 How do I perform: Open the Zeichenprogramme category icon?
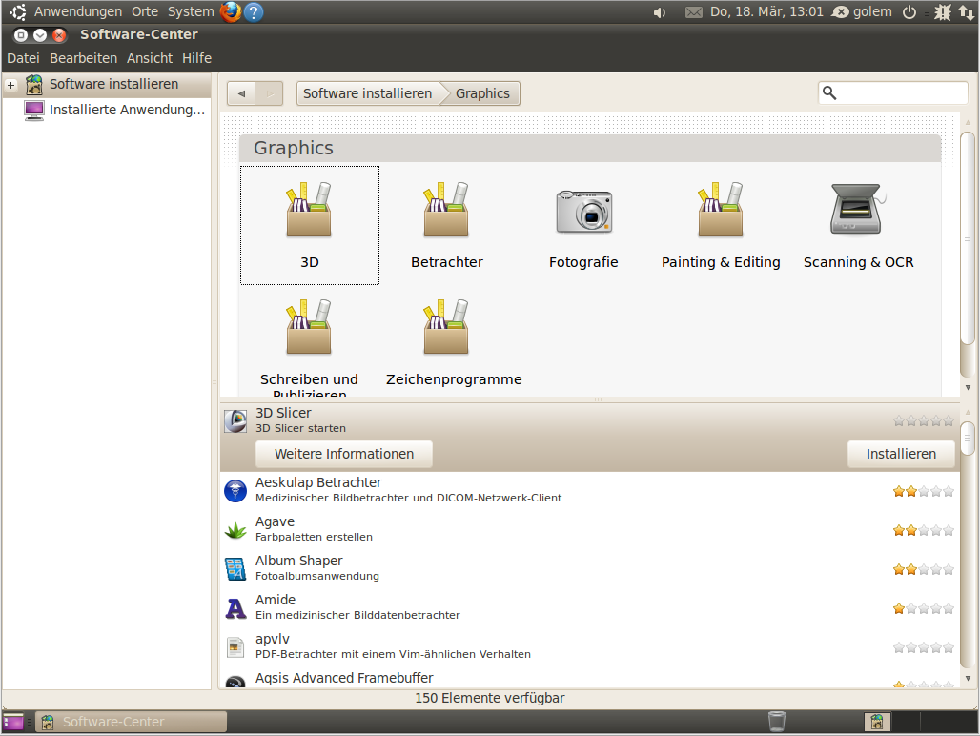pyautogui.click(x=446, y=328)
